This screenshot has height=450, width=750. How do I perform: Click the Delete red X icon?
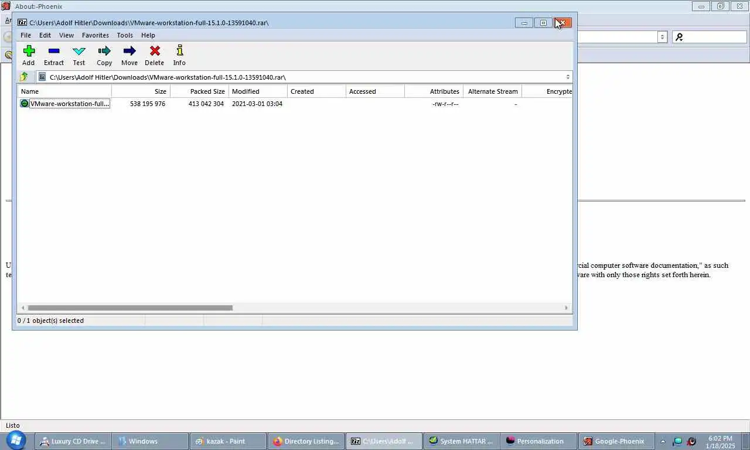pyautogui.click(x=155, y=51)
